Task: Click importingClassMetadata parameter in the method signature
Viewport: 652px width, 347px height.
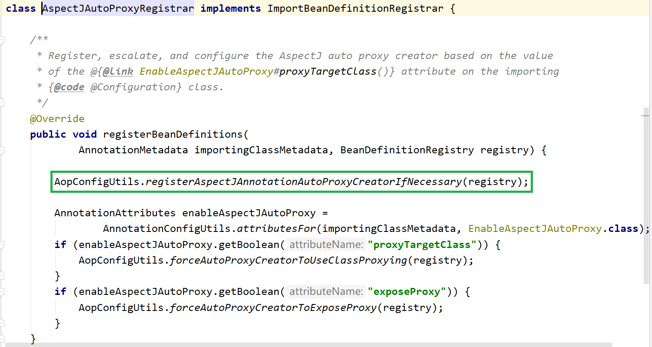Action: pyautogui.click(x=261, y=150)
